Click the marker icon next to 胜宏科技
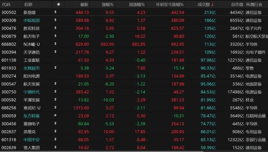 pyautogui.click(x=55, y=28)
